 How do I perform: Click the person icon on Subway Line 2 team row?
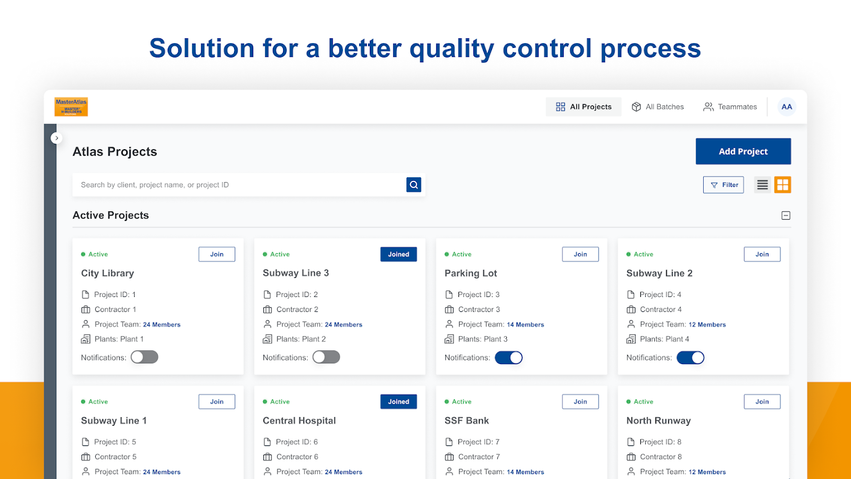click(x=631, y=324)
